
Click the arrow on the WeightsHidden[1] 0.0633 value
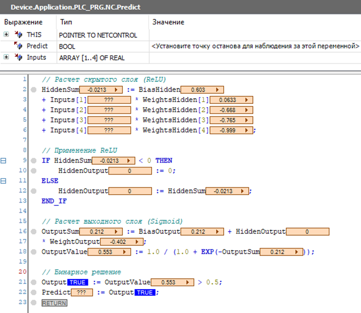click(x=247, y=100)
